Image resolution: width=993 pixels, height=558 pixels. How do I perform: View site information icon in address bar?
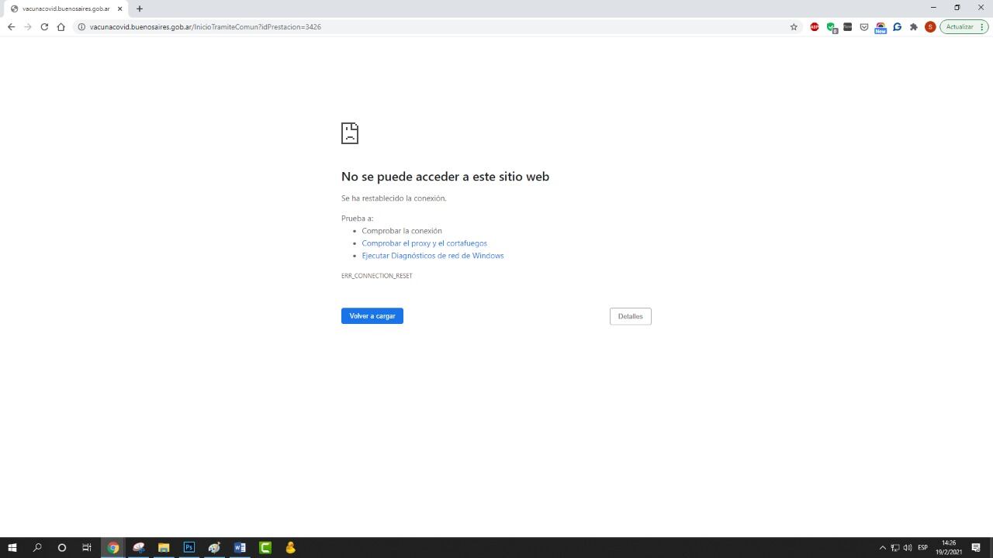tap(81, 27)
